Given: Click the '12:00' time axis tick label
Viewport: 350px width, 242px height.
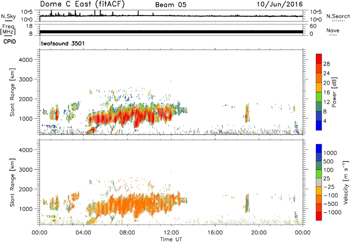Looking at the screenshot, I should click(171, 233).
